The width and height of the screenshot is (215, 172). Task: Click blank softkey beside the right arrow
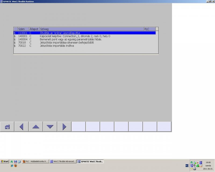[78, 127]
